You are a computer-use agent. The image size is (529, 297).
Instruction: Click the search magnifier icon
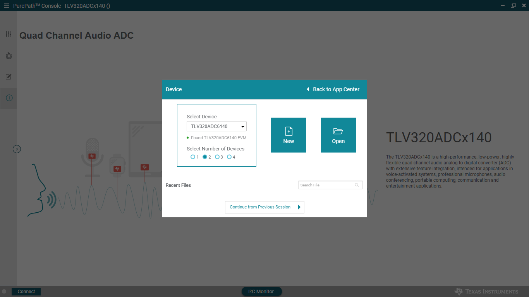coord(357,185)
